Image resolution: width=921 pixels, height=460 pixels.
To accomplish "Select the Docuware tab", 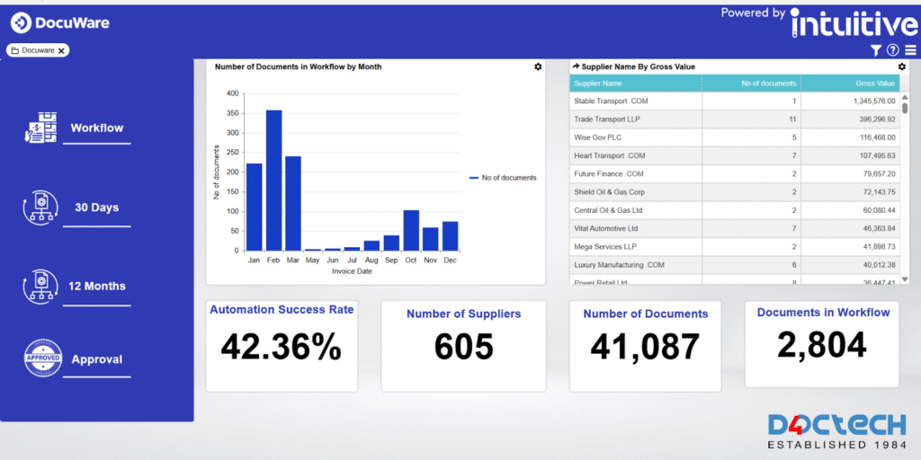I will point(36,50).
